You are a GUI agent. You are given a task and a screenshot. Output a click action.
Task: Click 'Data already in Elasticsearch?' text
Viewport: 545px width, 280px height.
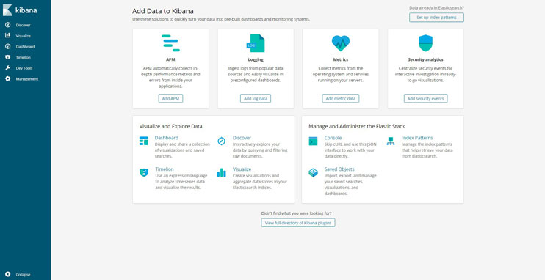coord(436,7)
